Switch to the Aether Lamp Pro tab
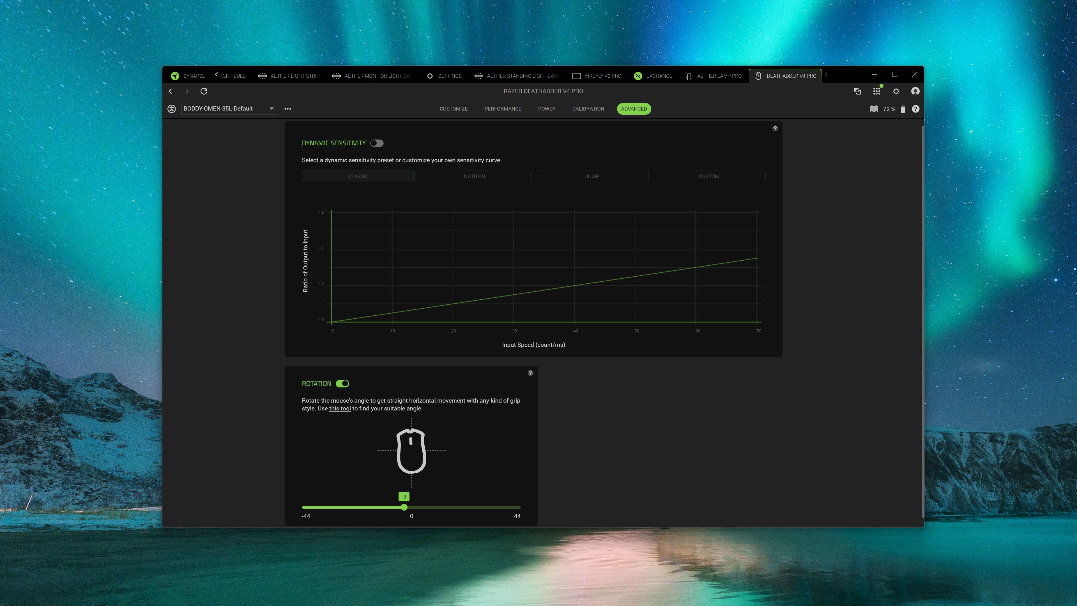Screen dimensions: 1077x606 click(x=713, y=76)
